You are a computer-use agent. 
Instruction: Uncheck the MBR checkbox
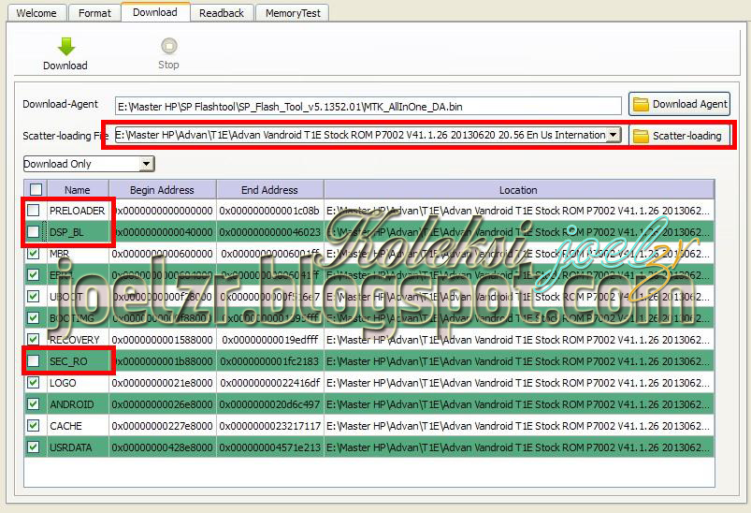(x=33, y=253)
